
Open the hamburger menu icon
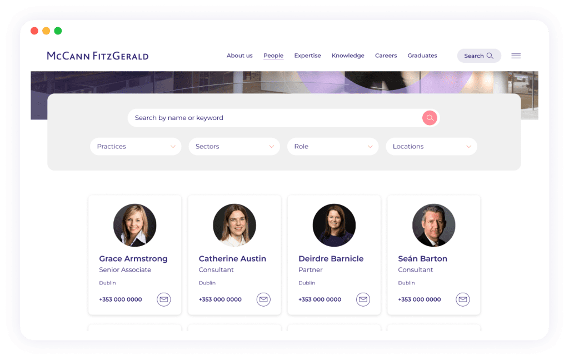(x=516, y=56)
